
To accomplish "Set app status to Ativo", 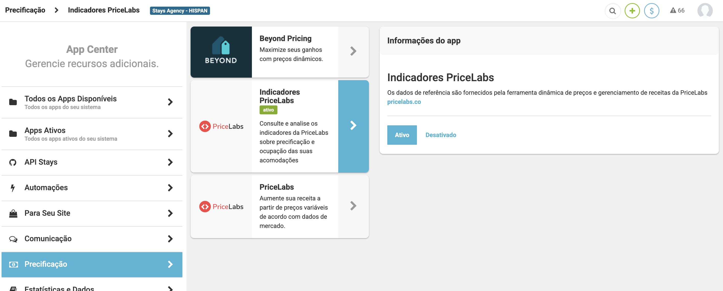I will click(402, 135).
